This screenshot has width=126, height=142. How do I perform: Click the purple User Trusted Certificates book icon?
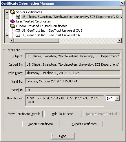click(13, 21)
